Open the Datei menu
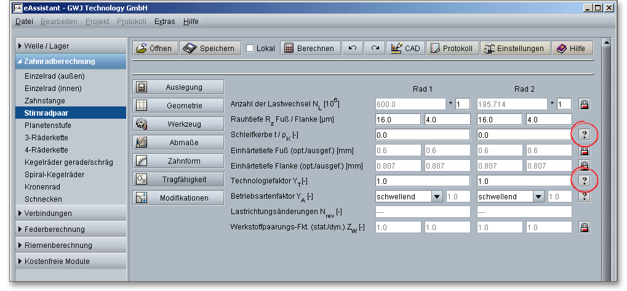Viewport: 627px width, 291px height. 24,21
